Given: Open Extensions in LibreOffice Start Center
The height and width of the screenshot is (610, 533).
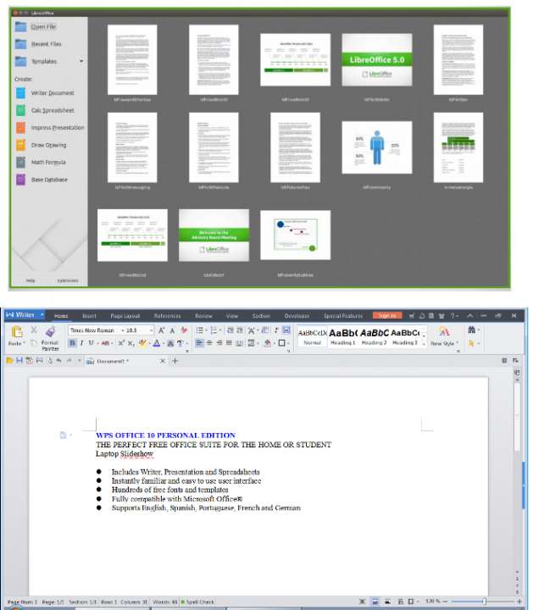Looking at the screenshot, I should tap(68, 280).
